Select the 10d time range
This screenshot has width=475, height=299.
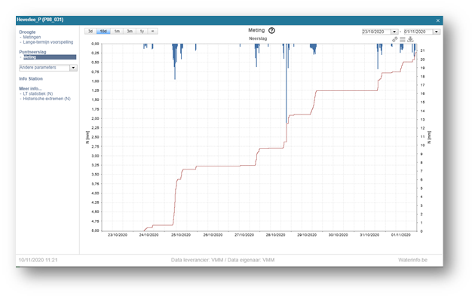coord(103,31)
